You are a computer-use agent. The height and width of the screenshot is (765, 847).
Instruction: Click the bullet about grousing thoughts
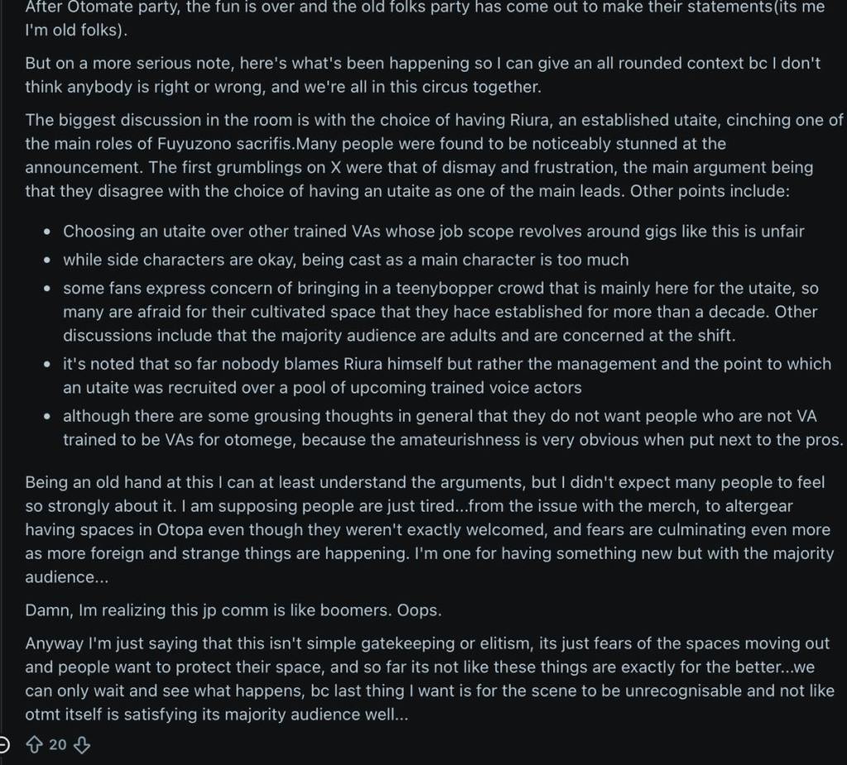click(x=452, y=428)
